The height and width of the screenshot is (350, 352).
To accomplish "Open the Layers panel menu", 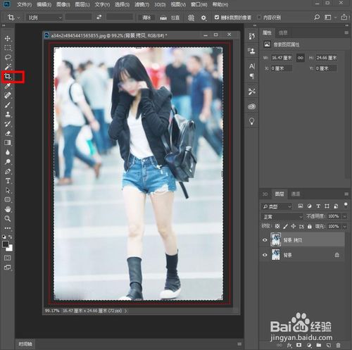I will [x=346, y=194].
